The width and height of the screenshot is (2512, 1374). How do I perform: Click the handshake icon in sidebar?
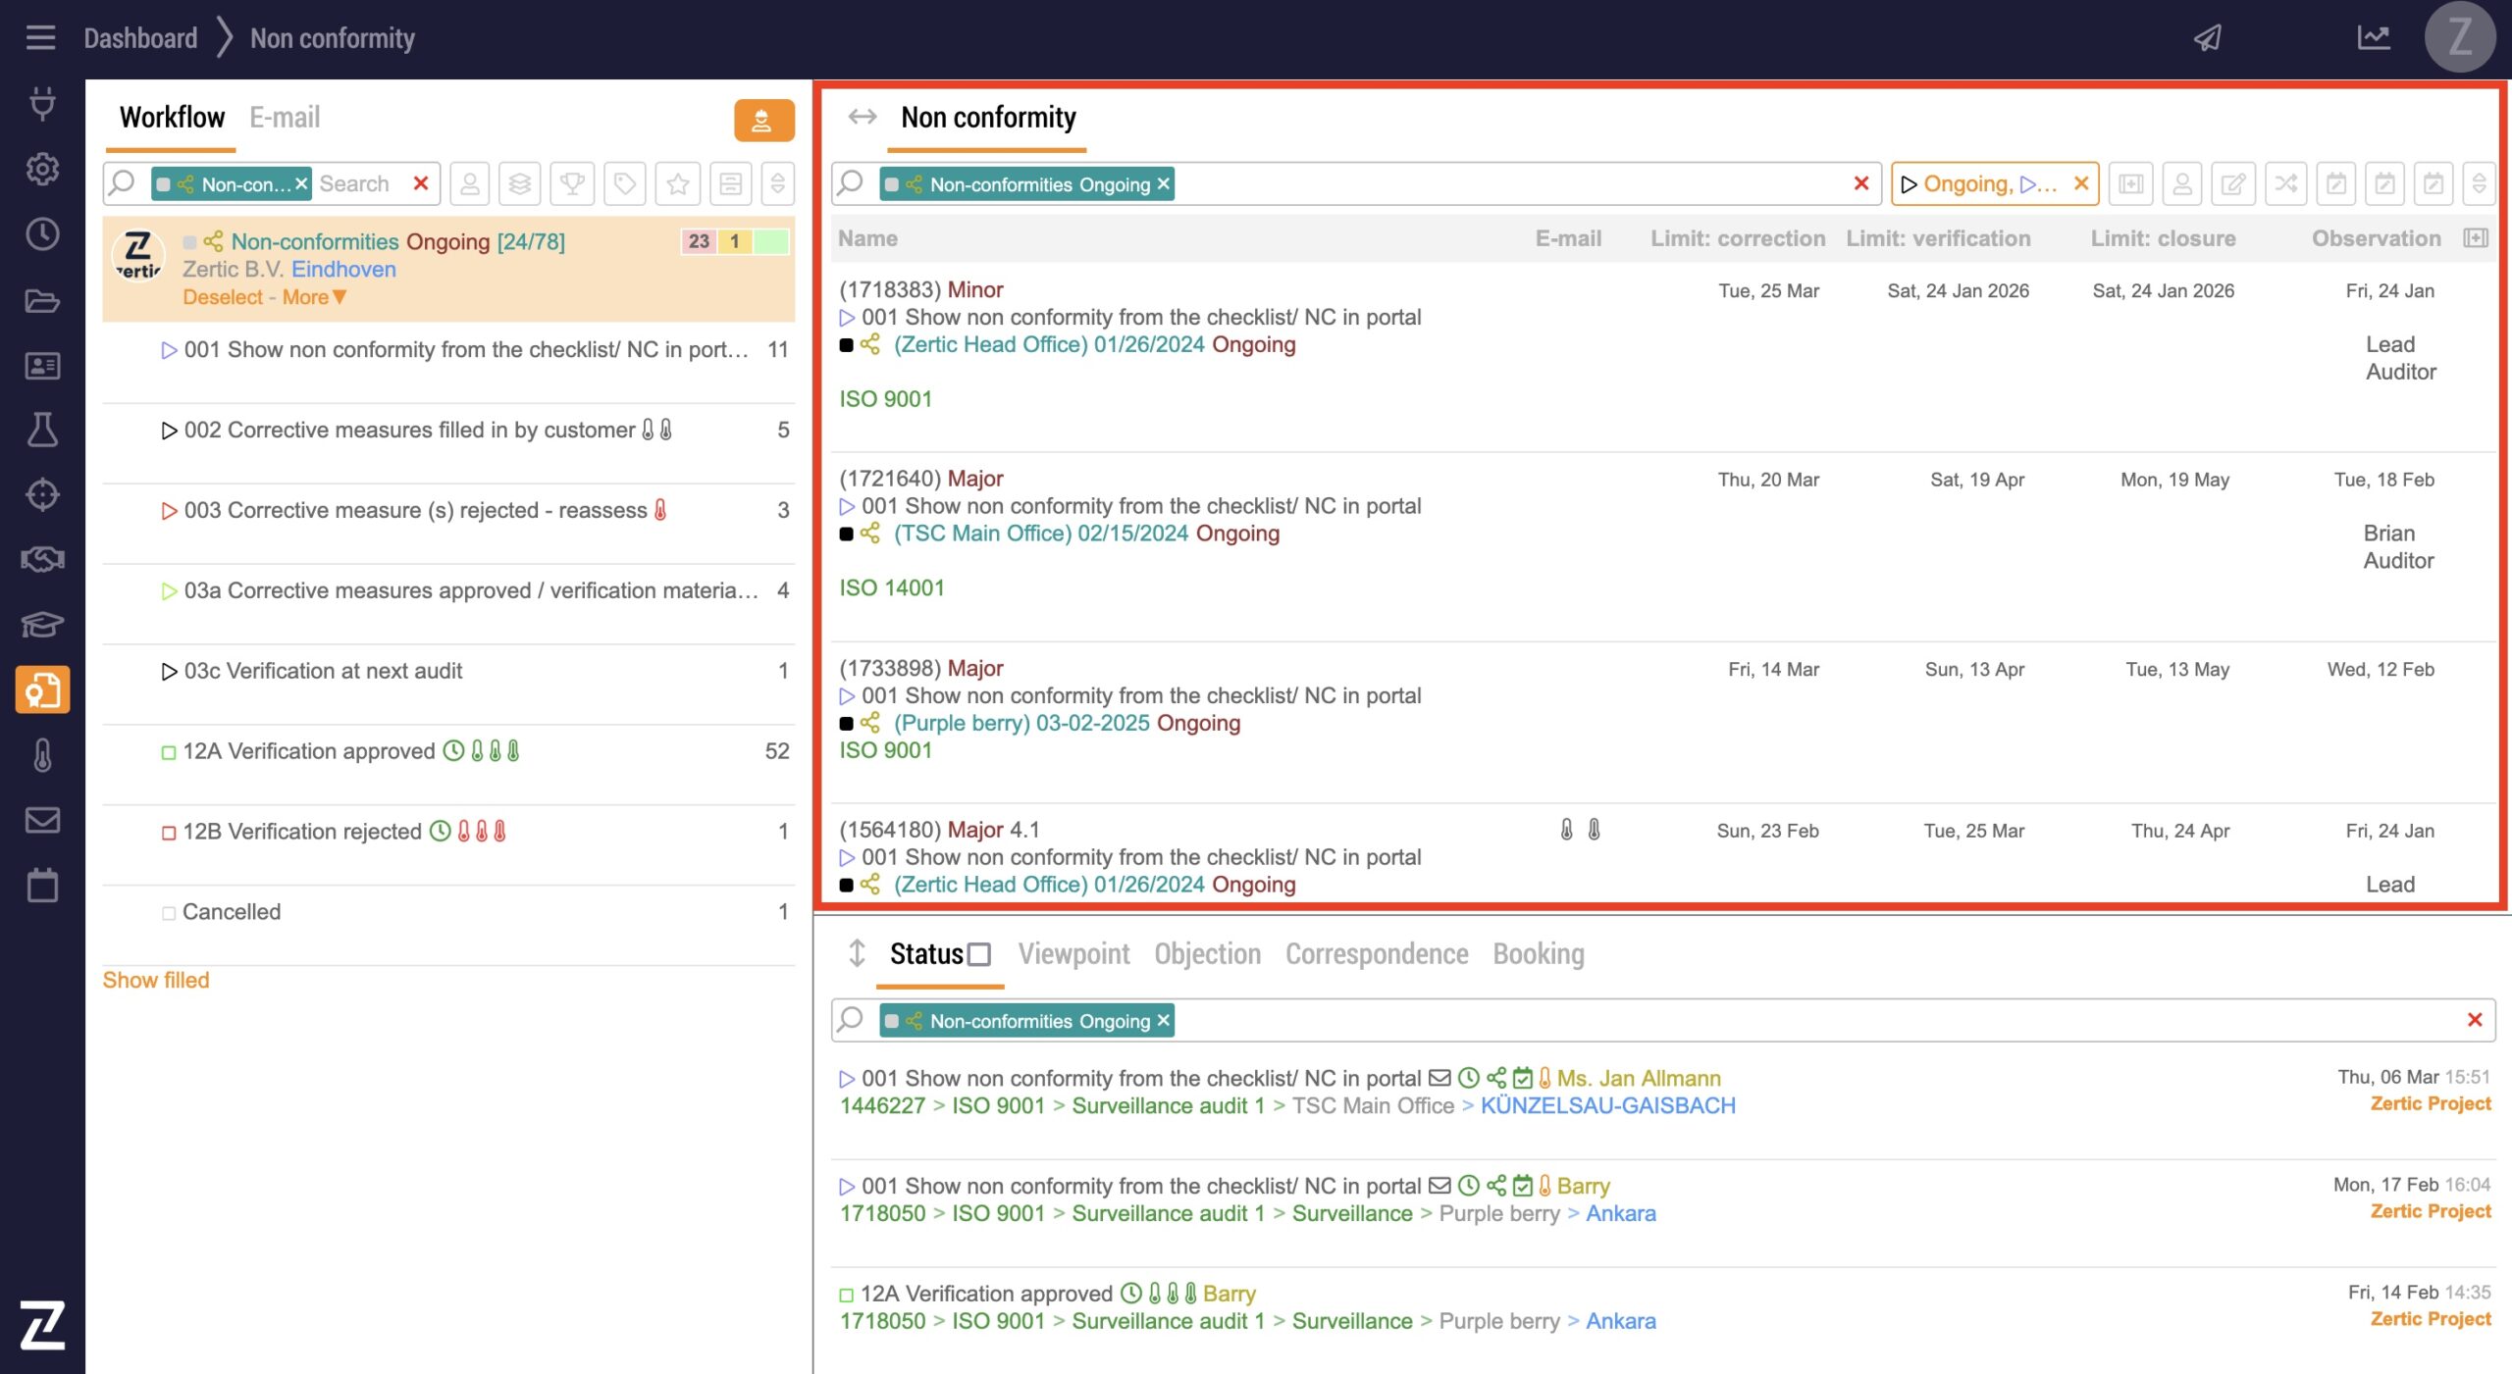coord(42,559)
